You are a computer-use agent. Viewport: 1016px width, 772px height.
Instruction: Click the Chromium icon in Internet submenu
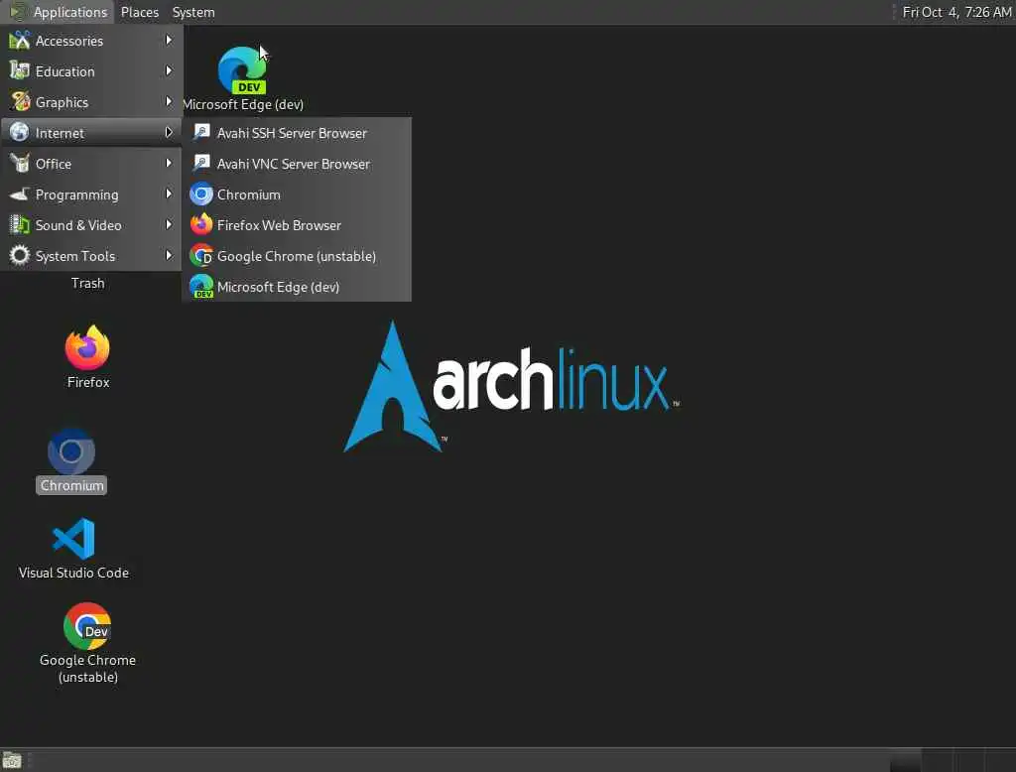click(x=201, y=193)
